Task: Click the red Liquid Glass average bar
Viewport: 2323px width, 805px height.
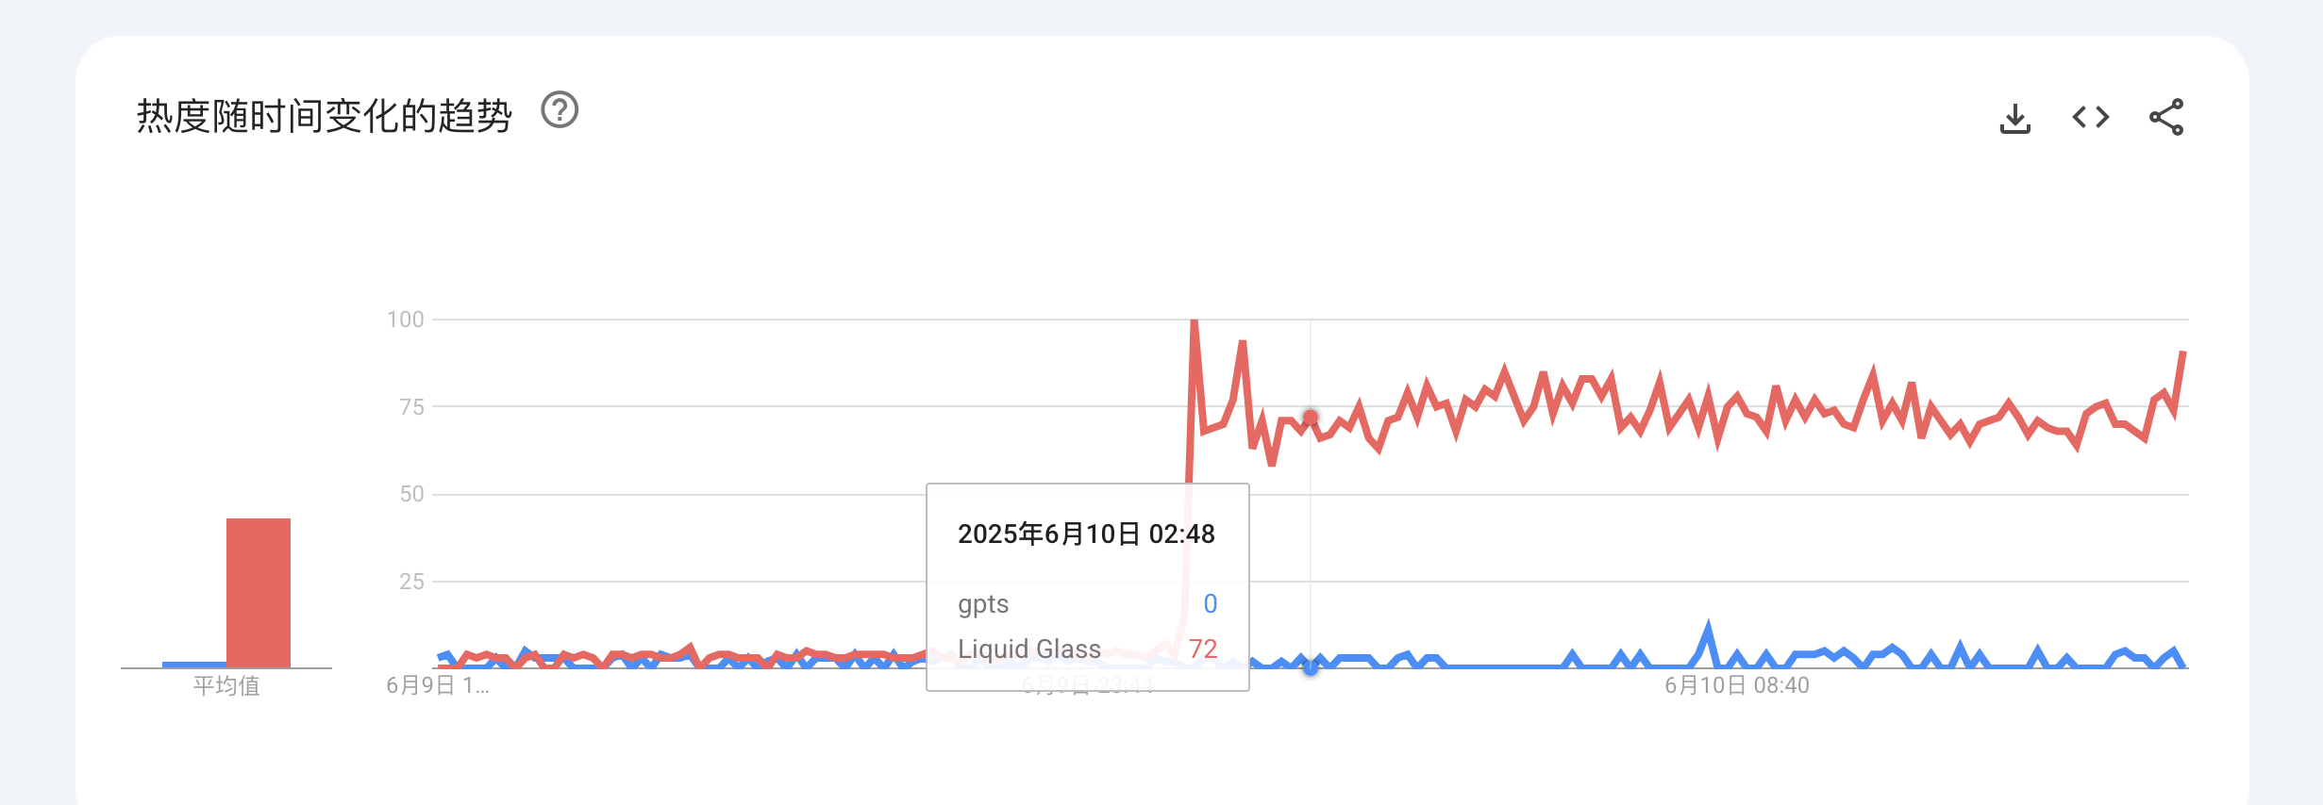Action: (x=258, y=592)
